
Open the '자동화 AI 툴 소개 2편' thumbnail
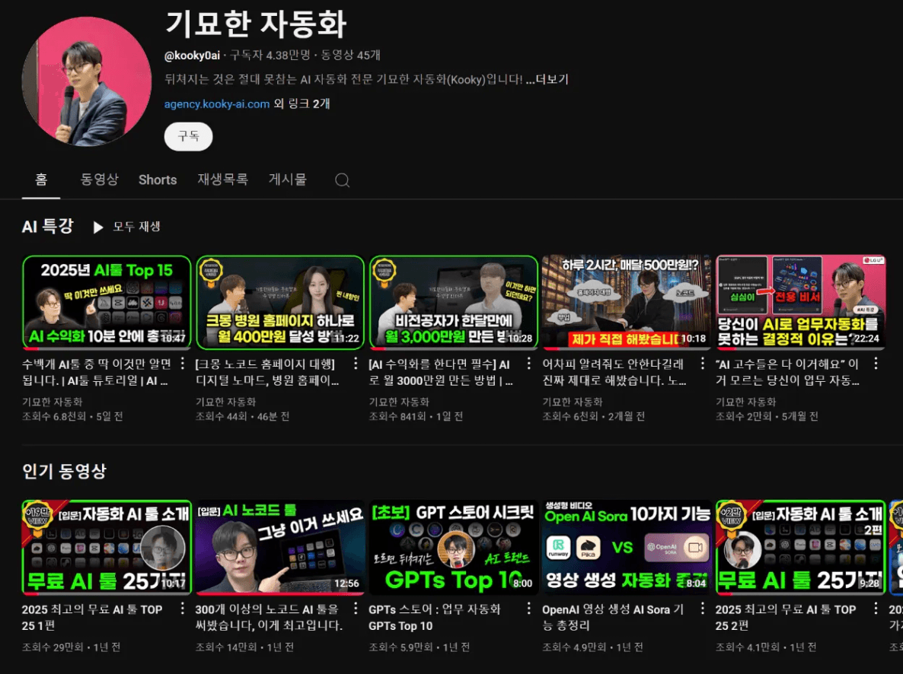(800, 547)
